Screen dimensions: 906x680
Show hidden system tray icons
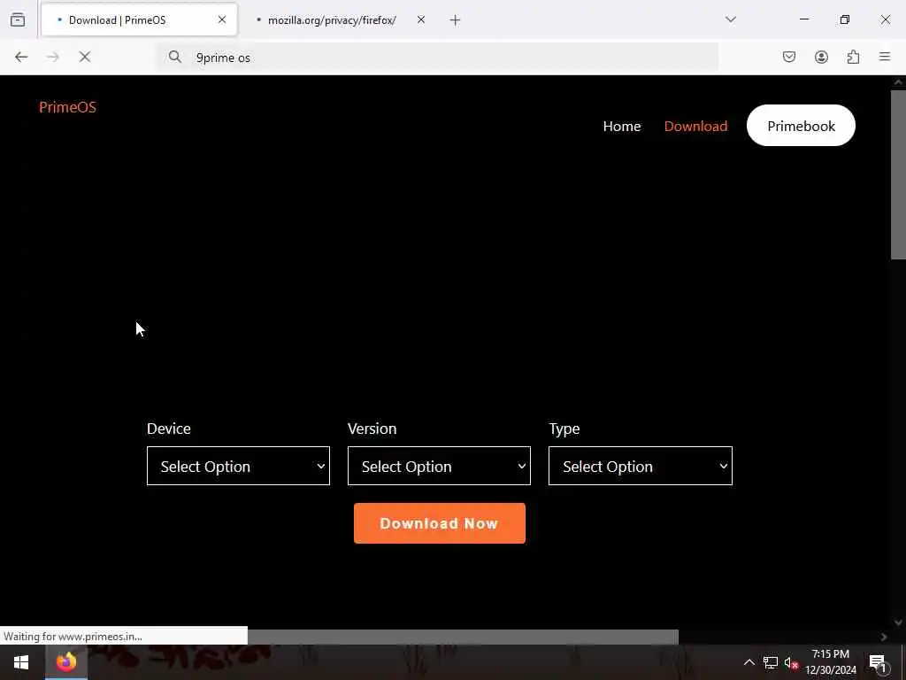(x=749, y=662)
